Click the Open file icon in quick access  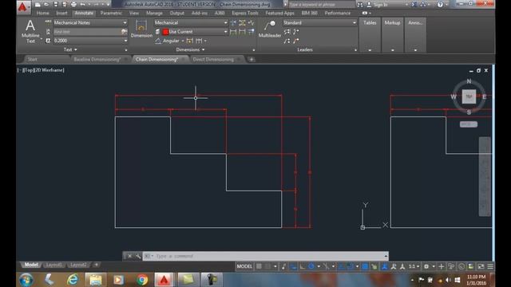[x=46, y=5]
